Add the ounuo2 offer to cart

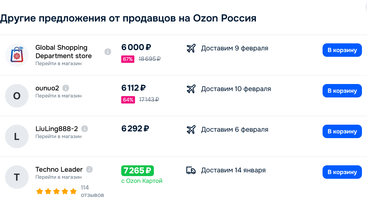pos(342,91)
